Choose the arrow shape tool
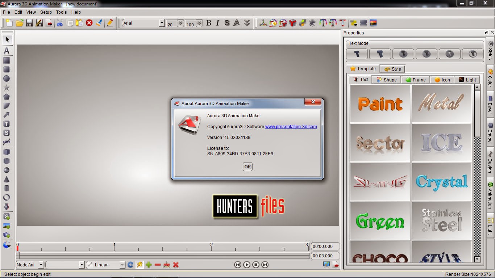 click(7, 115)
